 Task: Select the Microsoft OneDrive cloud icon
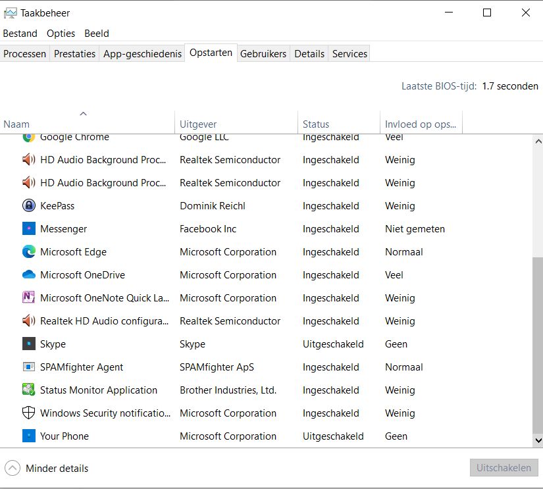[28, 275]
